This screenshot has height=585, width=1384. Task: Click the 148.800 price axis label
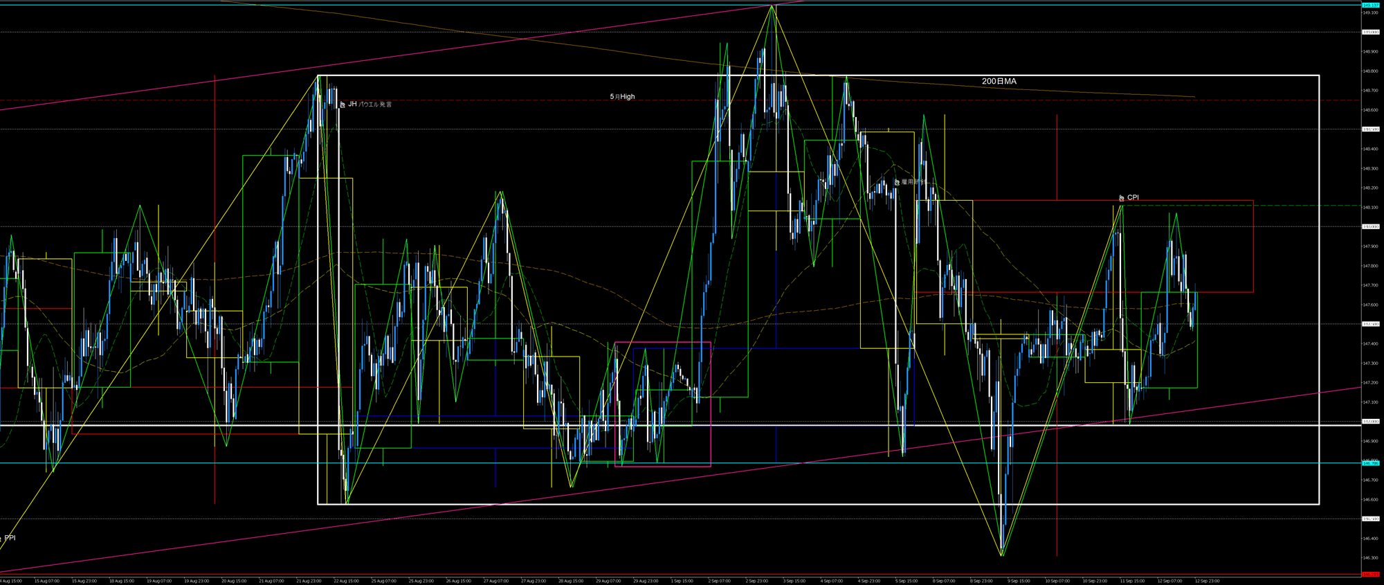[x=1369, y=71]
